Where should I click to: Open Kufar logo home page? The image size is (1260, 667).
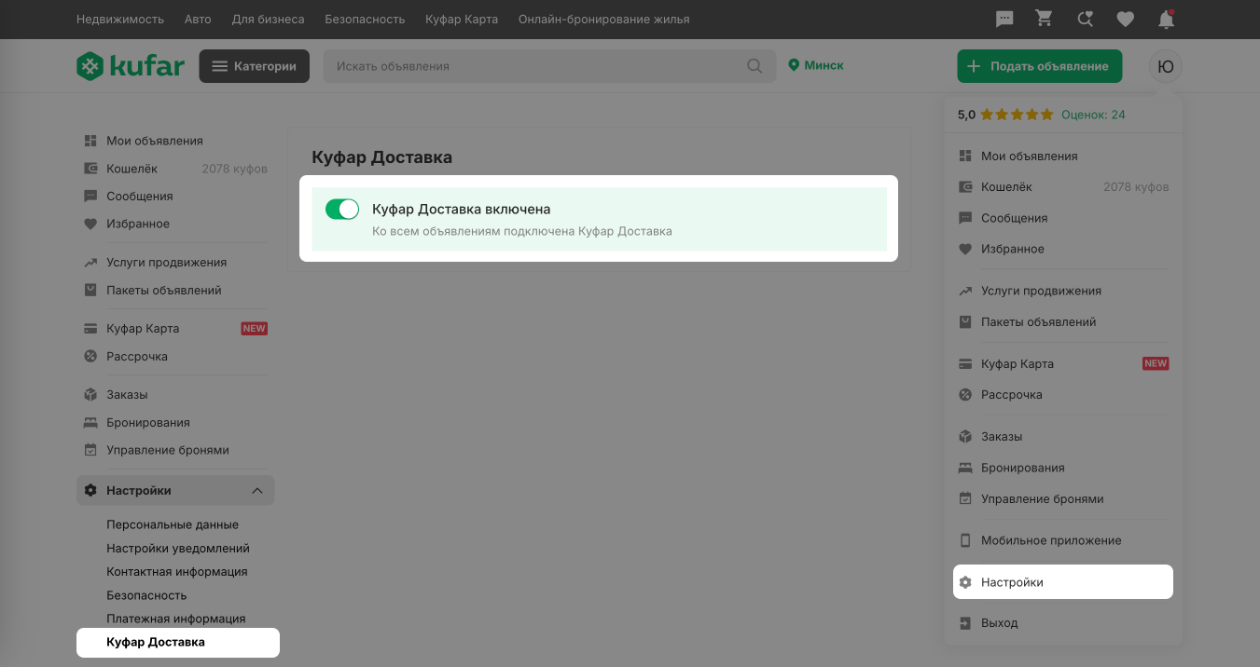pyautogui.click(x=131, y=66)
